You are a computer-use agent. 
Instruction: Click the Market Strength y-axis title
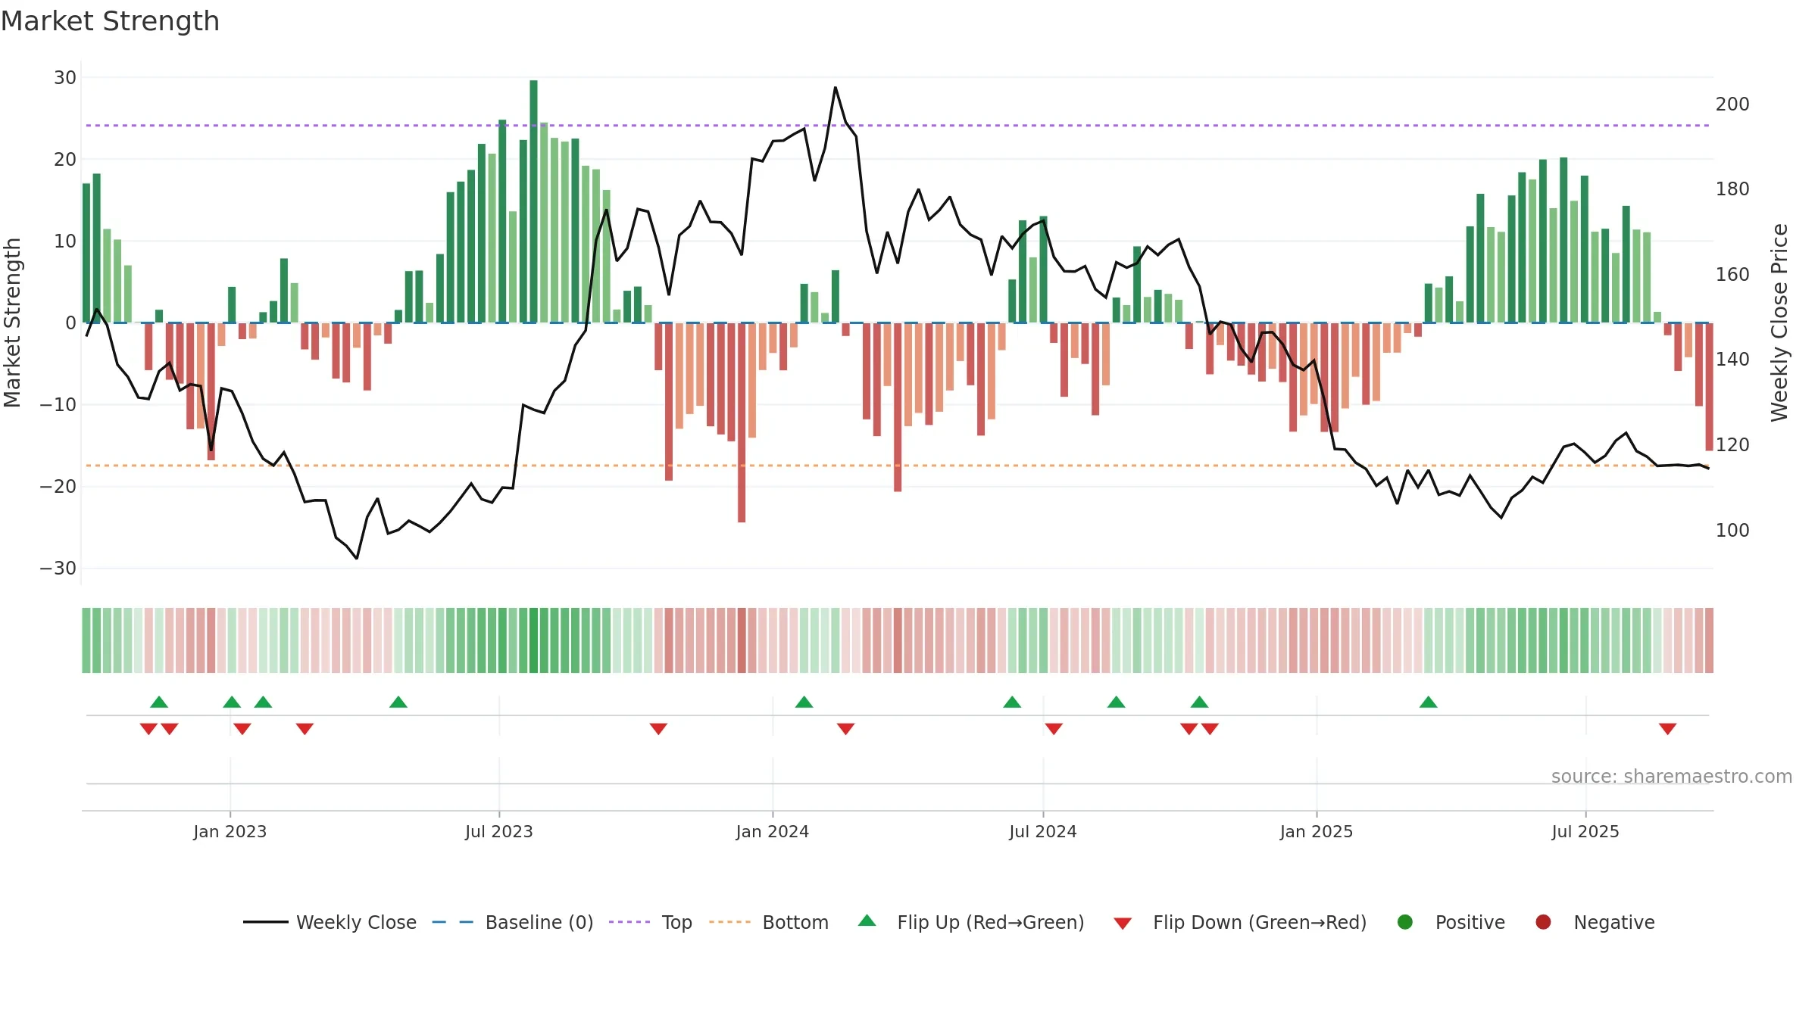[x=12, y=322]
